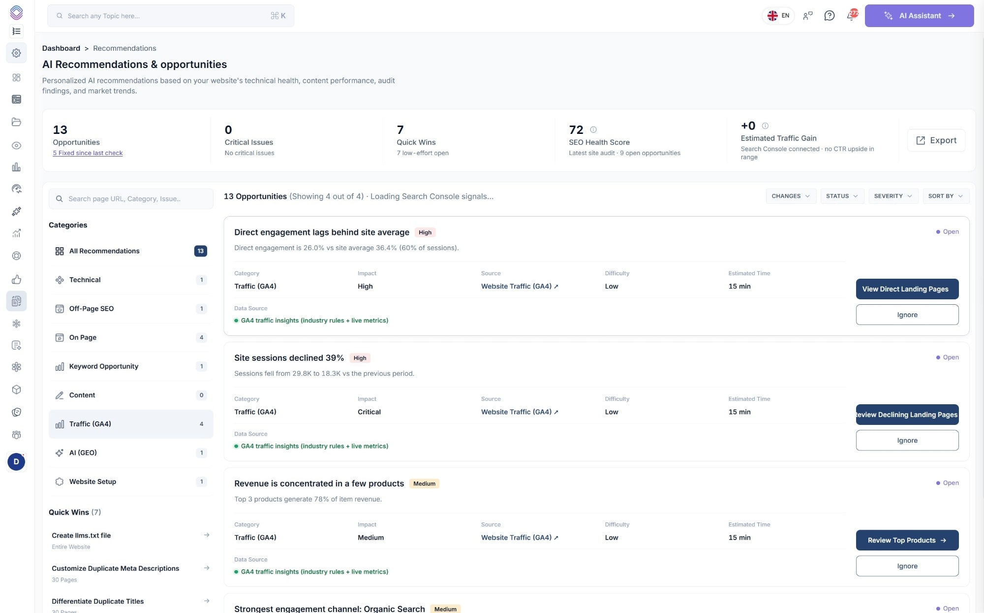
Task: Select the On Page category
Action: pyautogui.click(x=131, y=337)
